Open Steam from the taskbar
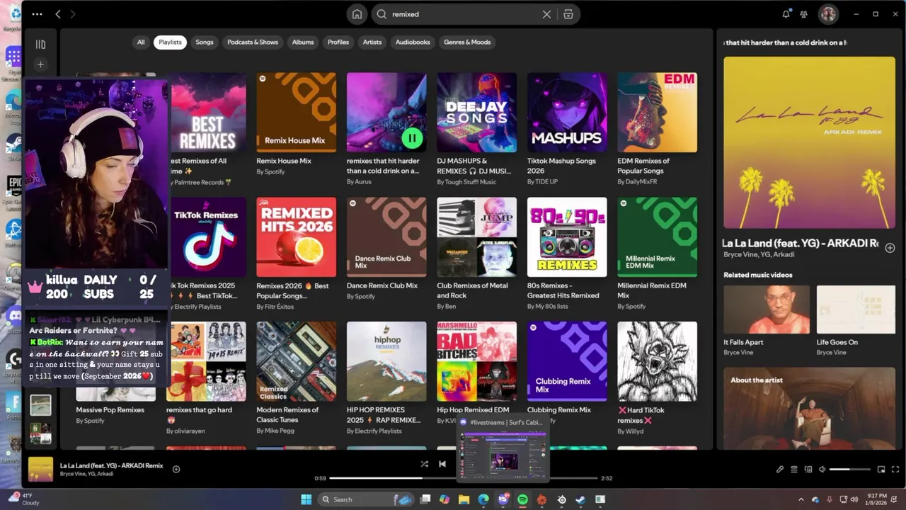Image resolution: width=906 pixels, height=510 pixels. pyautogui.click(x=580, y=499)
